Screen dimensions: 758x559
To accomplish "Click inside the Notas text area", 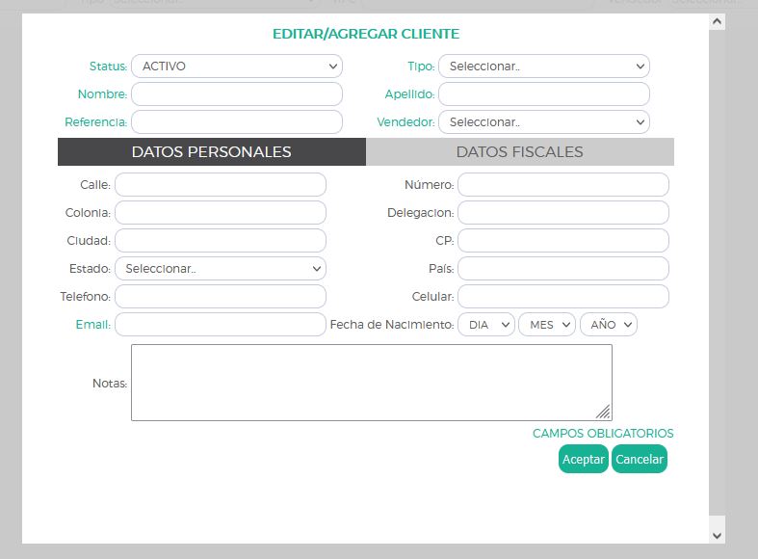I will tap(371, 383).
